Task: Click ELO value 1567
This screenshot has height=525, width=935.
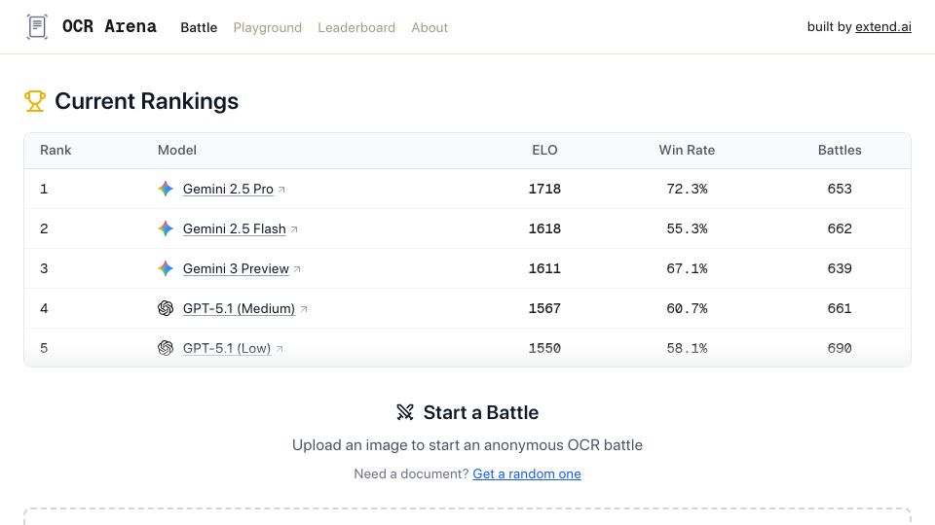Action: (x=544, y=308)
